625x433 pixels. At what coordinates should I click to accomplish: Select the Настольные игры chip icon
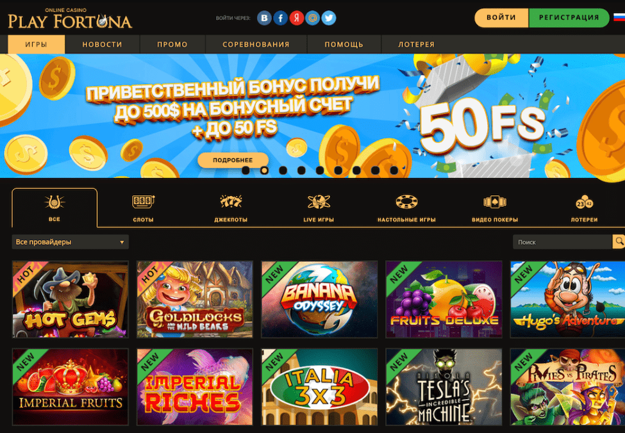coord(406,202)
